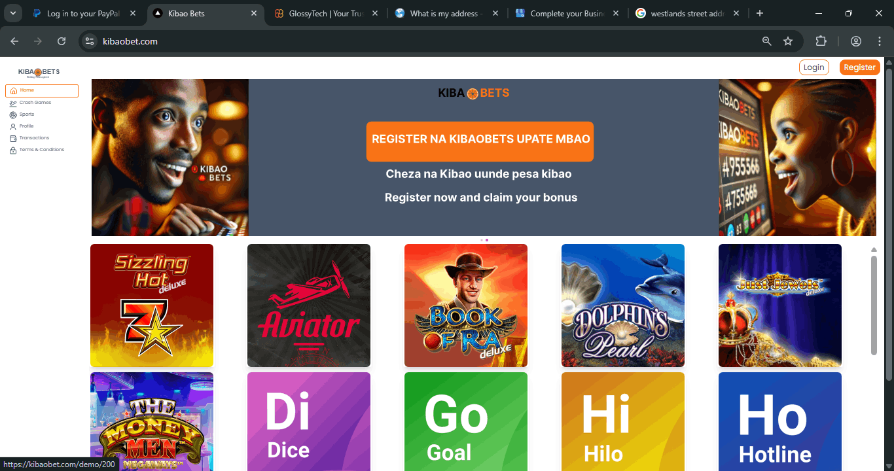Select the Sports ball icon in sidebar
Screen dimensions: 894x471
tap(14, 114)
